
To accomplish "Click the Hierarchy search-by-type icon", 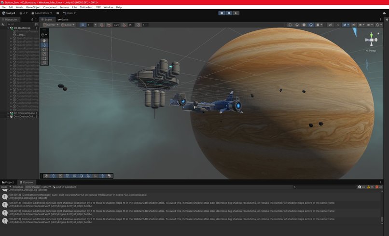I will coord(36,24).
